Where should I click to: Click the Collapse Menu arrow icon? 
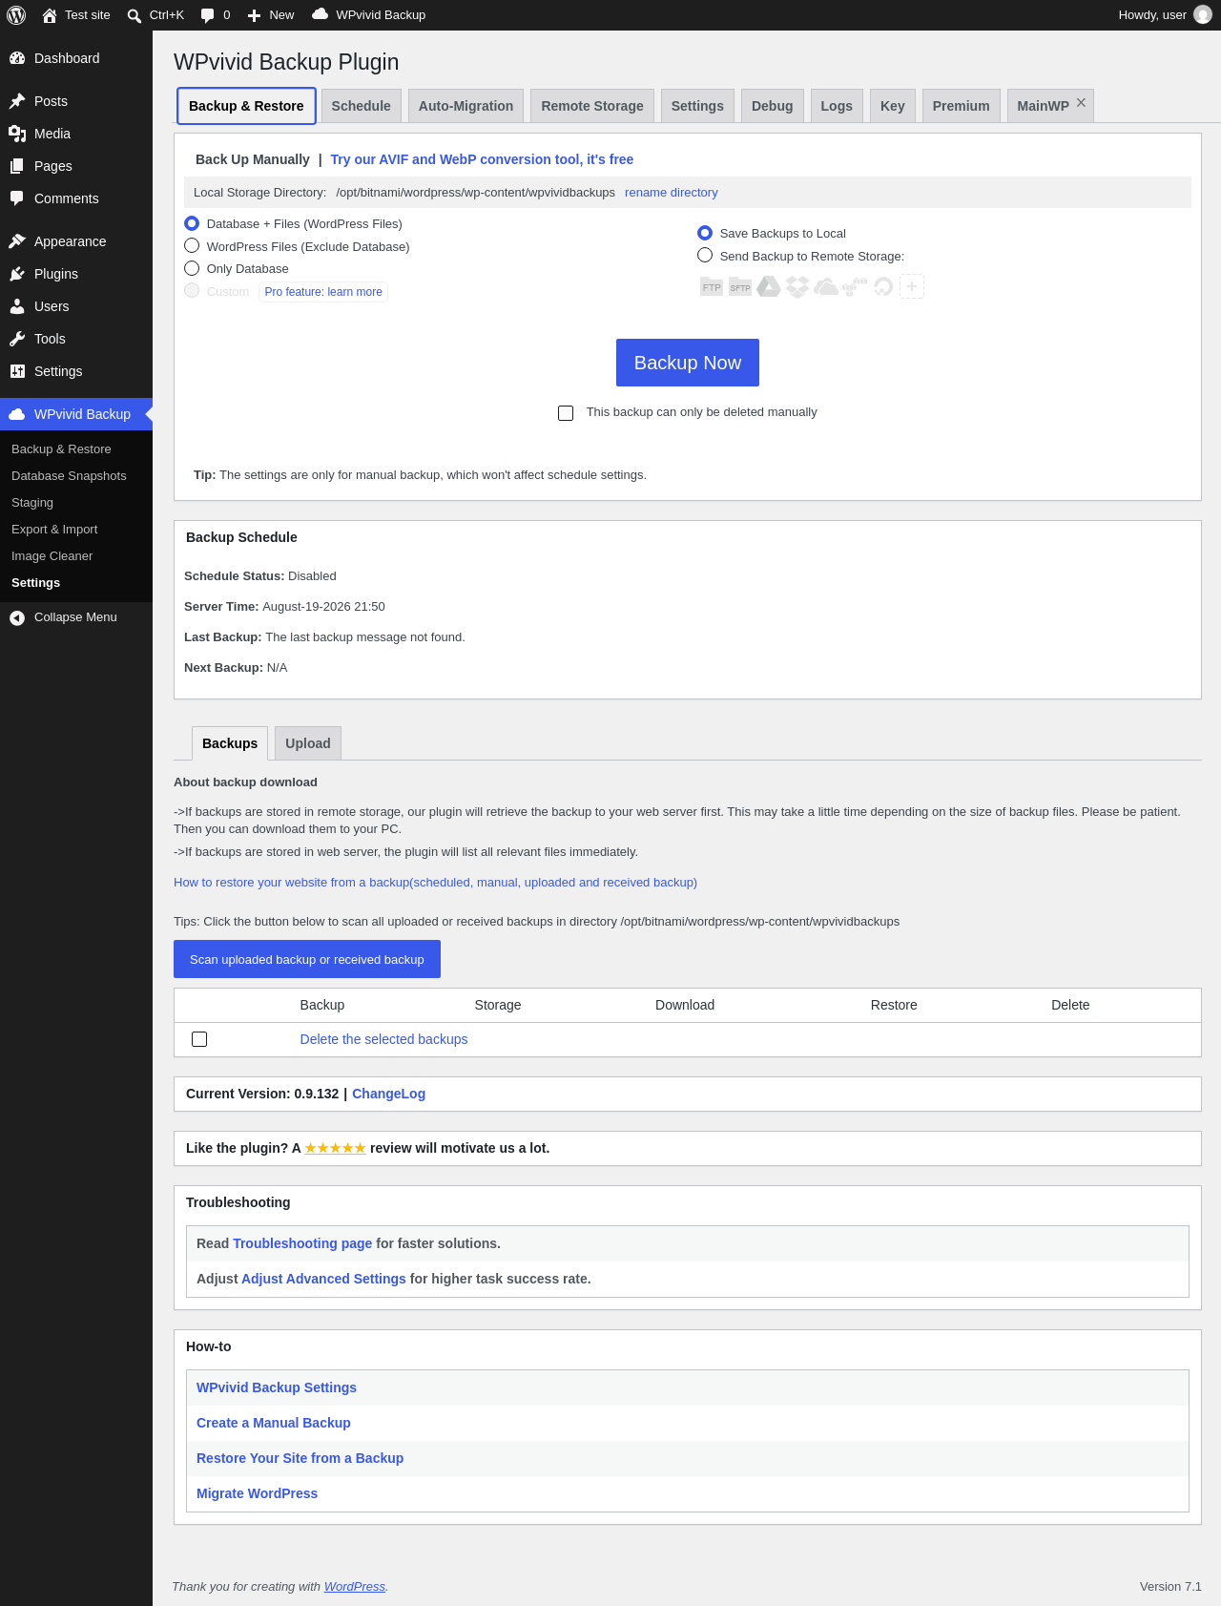pos(17,617)
